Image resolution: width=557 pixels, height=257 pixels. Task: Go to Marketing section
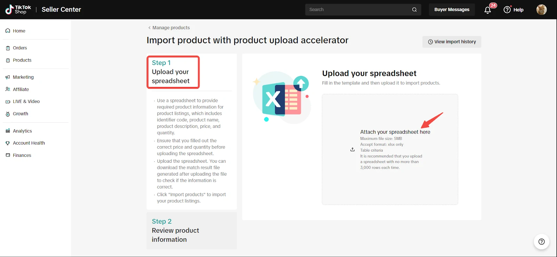pos(23,77)
